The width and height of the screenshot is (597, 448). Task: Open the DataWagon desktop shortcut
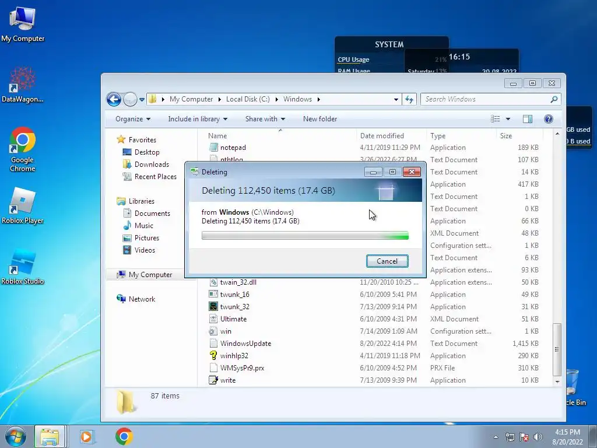coord(23,84)
